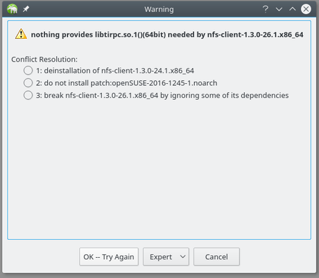Click the Expert button label

(x=161, y=257)
